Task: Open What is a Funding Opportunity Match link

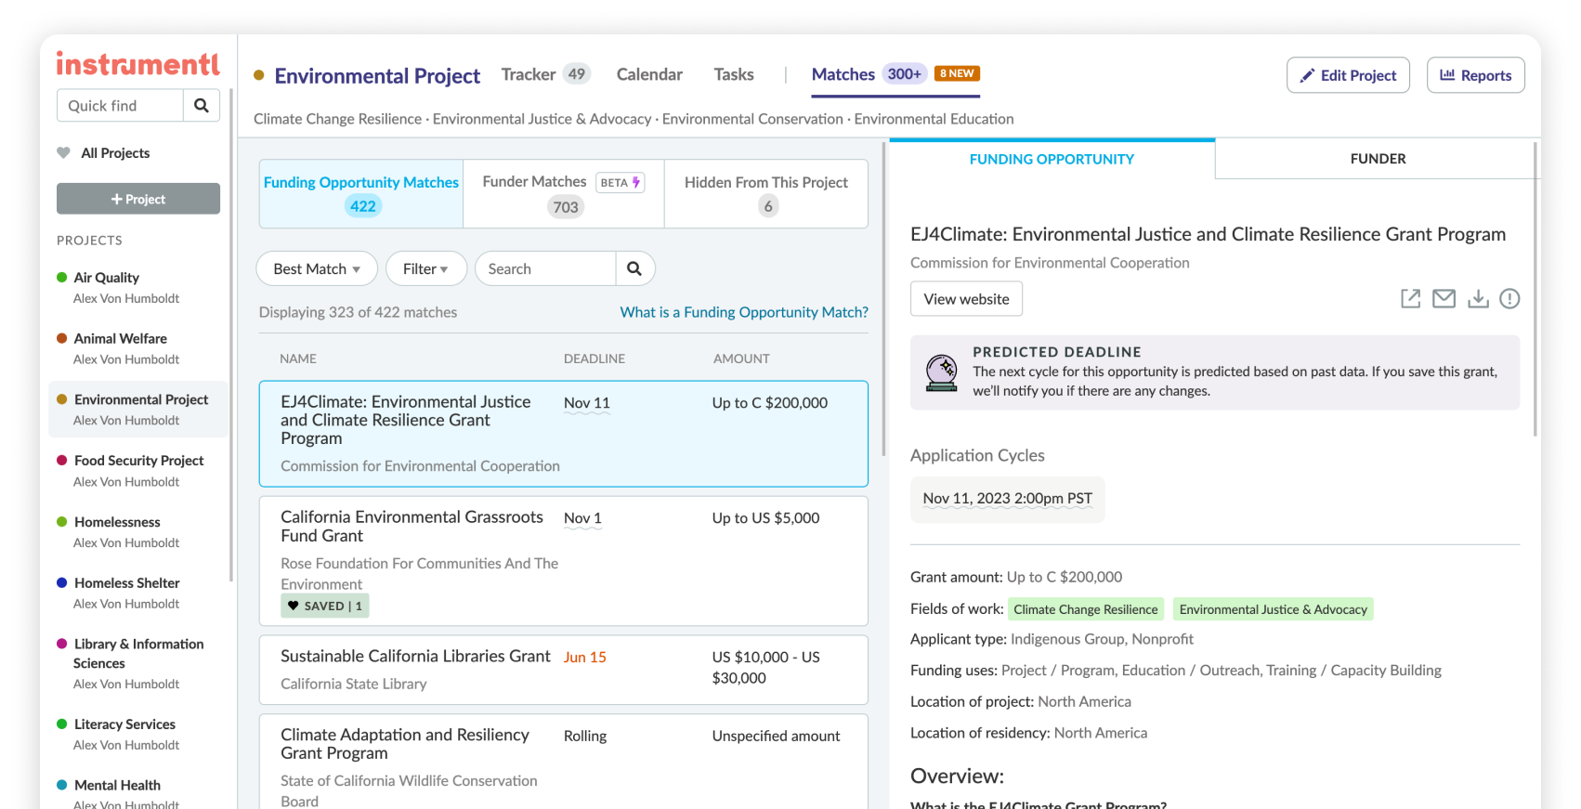Action: (x=744, y=312)
